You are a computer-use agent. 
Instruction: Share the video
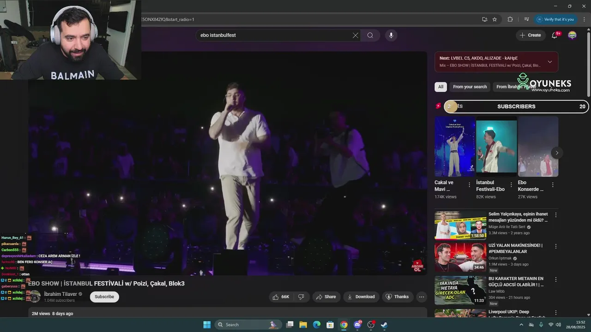point(326,297)
